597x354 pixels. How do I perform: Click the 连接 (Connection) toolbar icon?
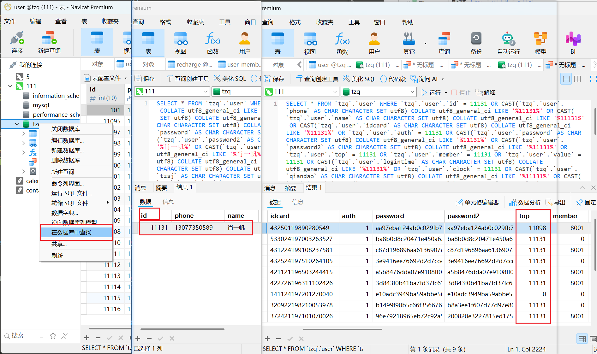pyautogui.click(x=17, y=42)
